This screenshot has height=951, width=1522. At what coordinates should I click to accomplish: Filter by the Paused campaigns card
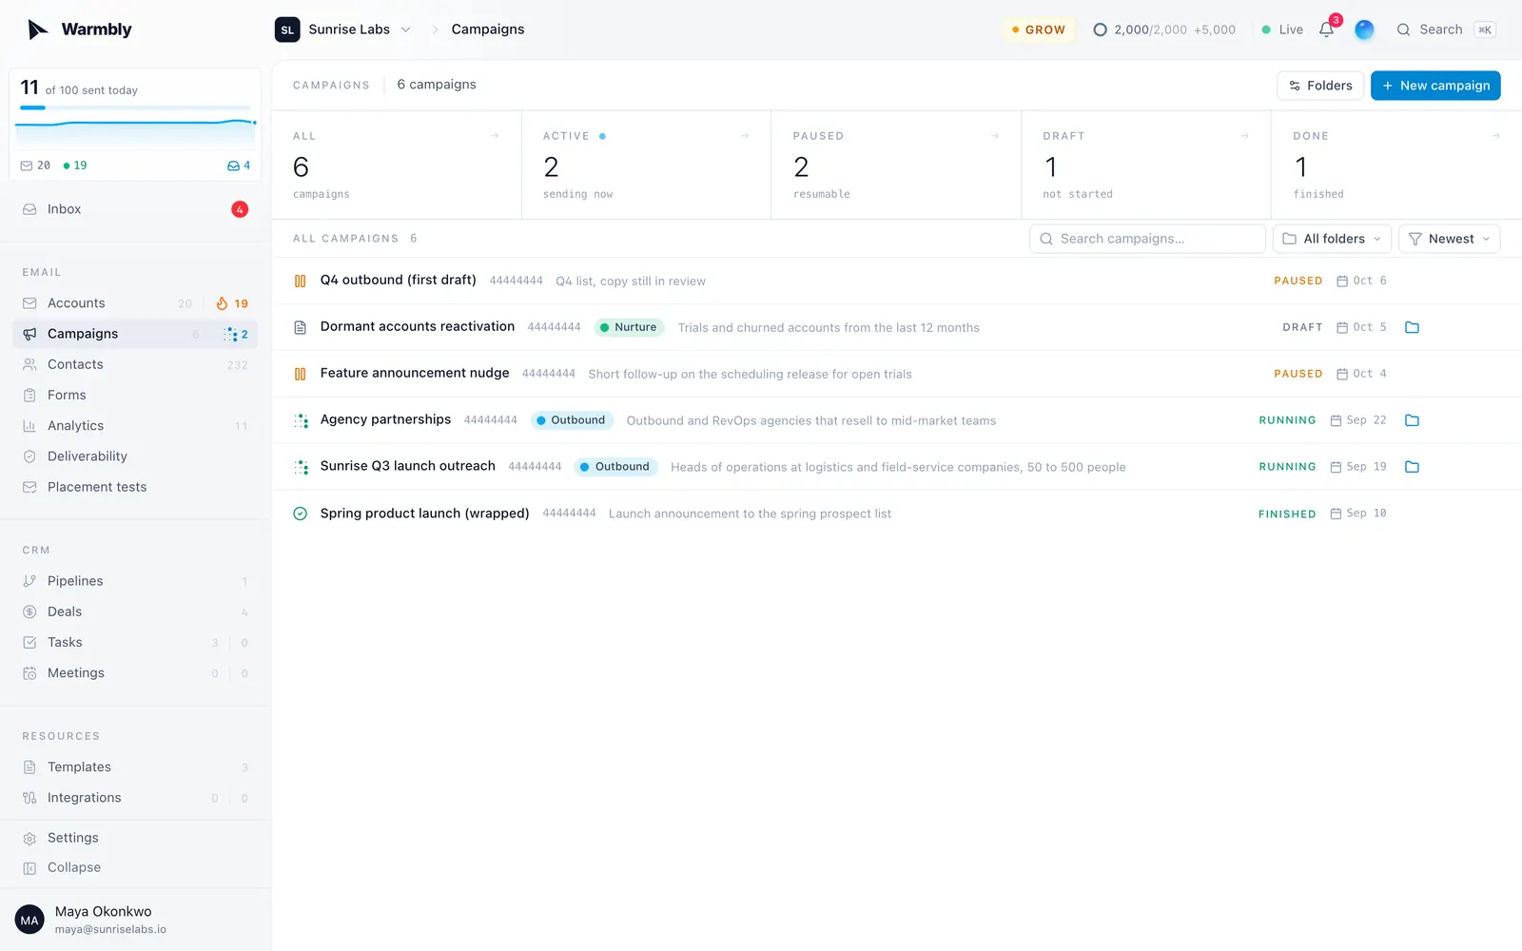click(896, 165)
